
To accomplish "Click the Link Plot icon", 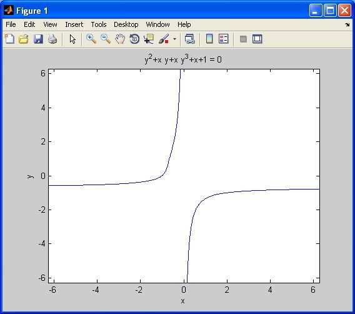I will point(190,39).
